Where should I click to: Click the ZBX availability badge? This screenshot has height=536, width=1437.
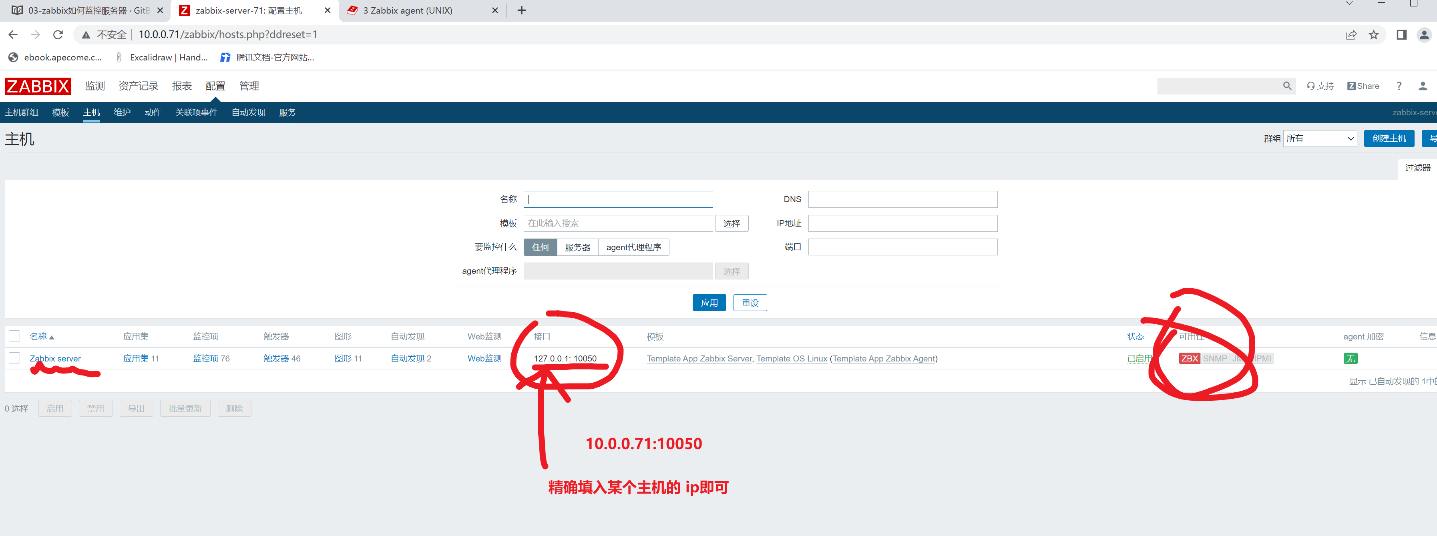click(1189, 359)
